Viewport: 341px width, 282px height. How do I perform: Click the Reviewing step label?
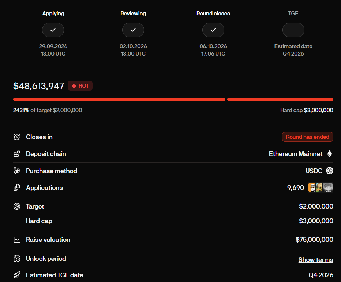(133, 14)
